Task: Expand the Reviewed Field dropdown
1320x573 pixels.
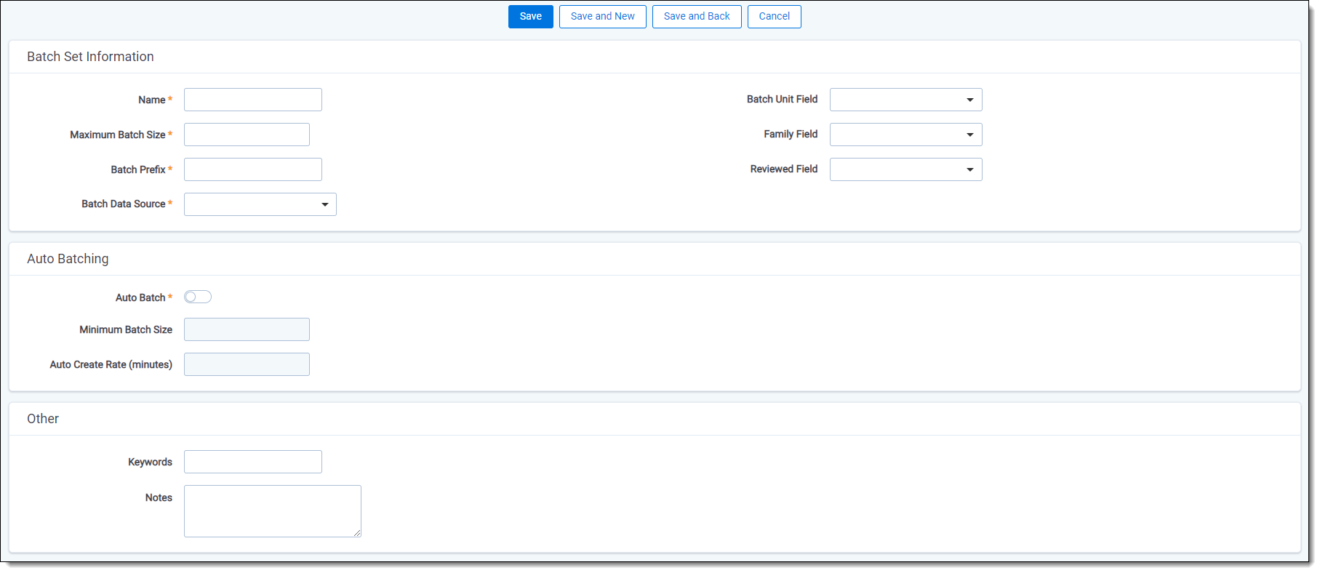Action: tap(905, 169)
